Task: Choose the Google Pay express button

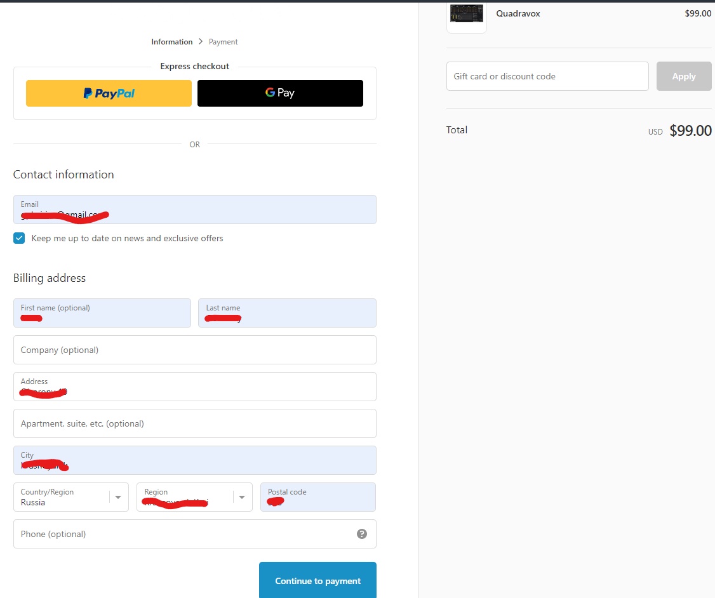Action: click(280, 93)
